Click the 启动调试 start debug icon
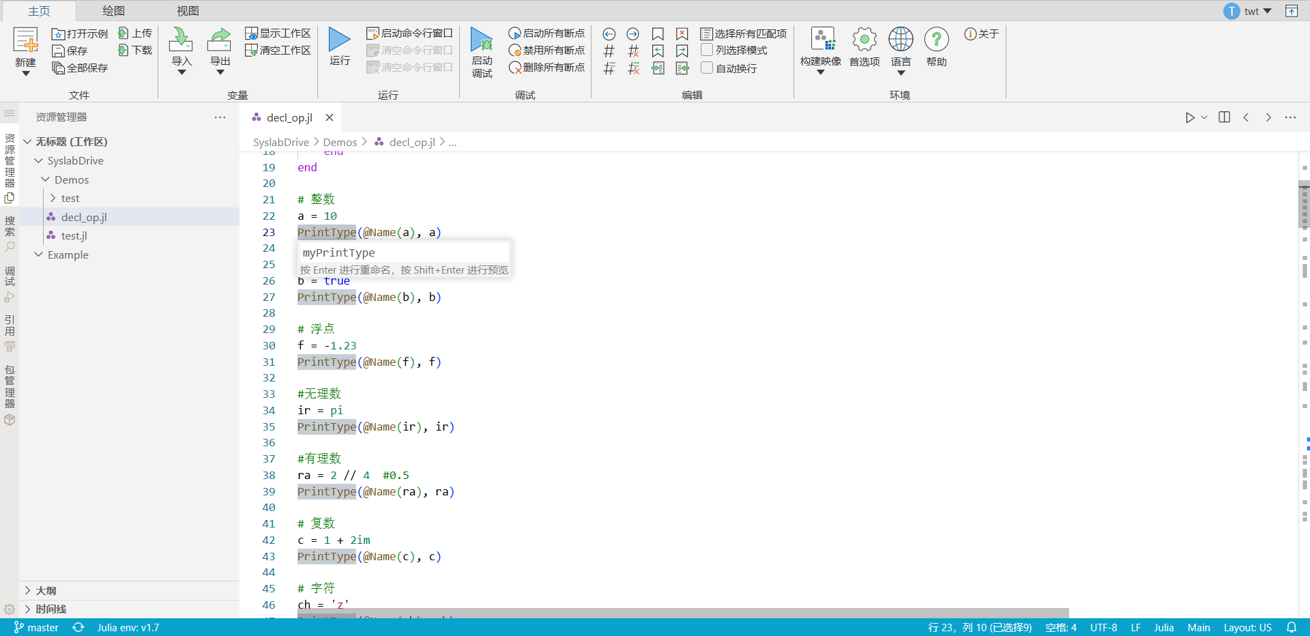Image resolution: width=1310 pixels, height=636 pixels. [482, 40]
